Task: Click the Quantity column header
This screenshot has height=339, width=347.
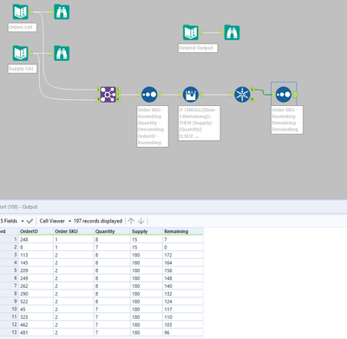Action: 112,231
